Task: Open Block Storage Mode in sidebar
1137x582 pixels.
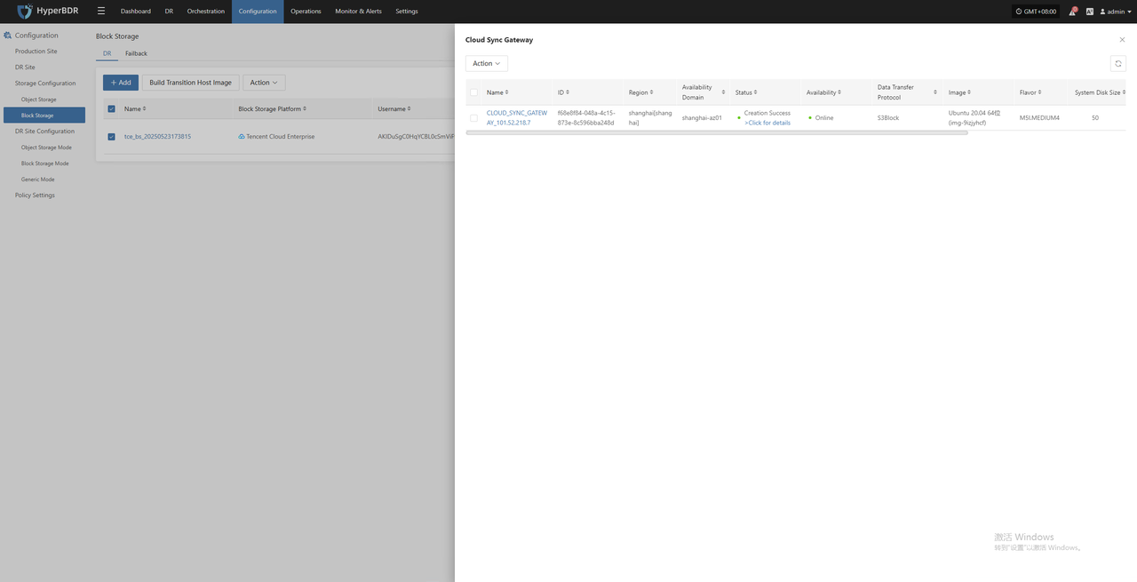Action: (x=44, y=163)
